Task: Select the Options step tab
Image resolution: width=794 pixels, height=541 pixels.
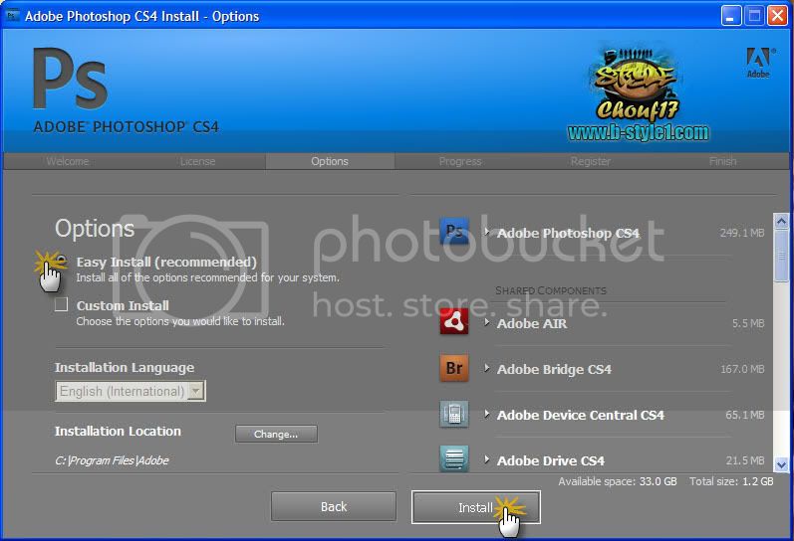Action: (x=330, y=161)
